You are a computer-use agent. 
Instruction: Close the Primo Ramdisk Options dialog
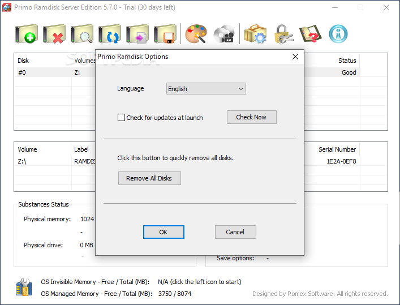coord(295,57)
